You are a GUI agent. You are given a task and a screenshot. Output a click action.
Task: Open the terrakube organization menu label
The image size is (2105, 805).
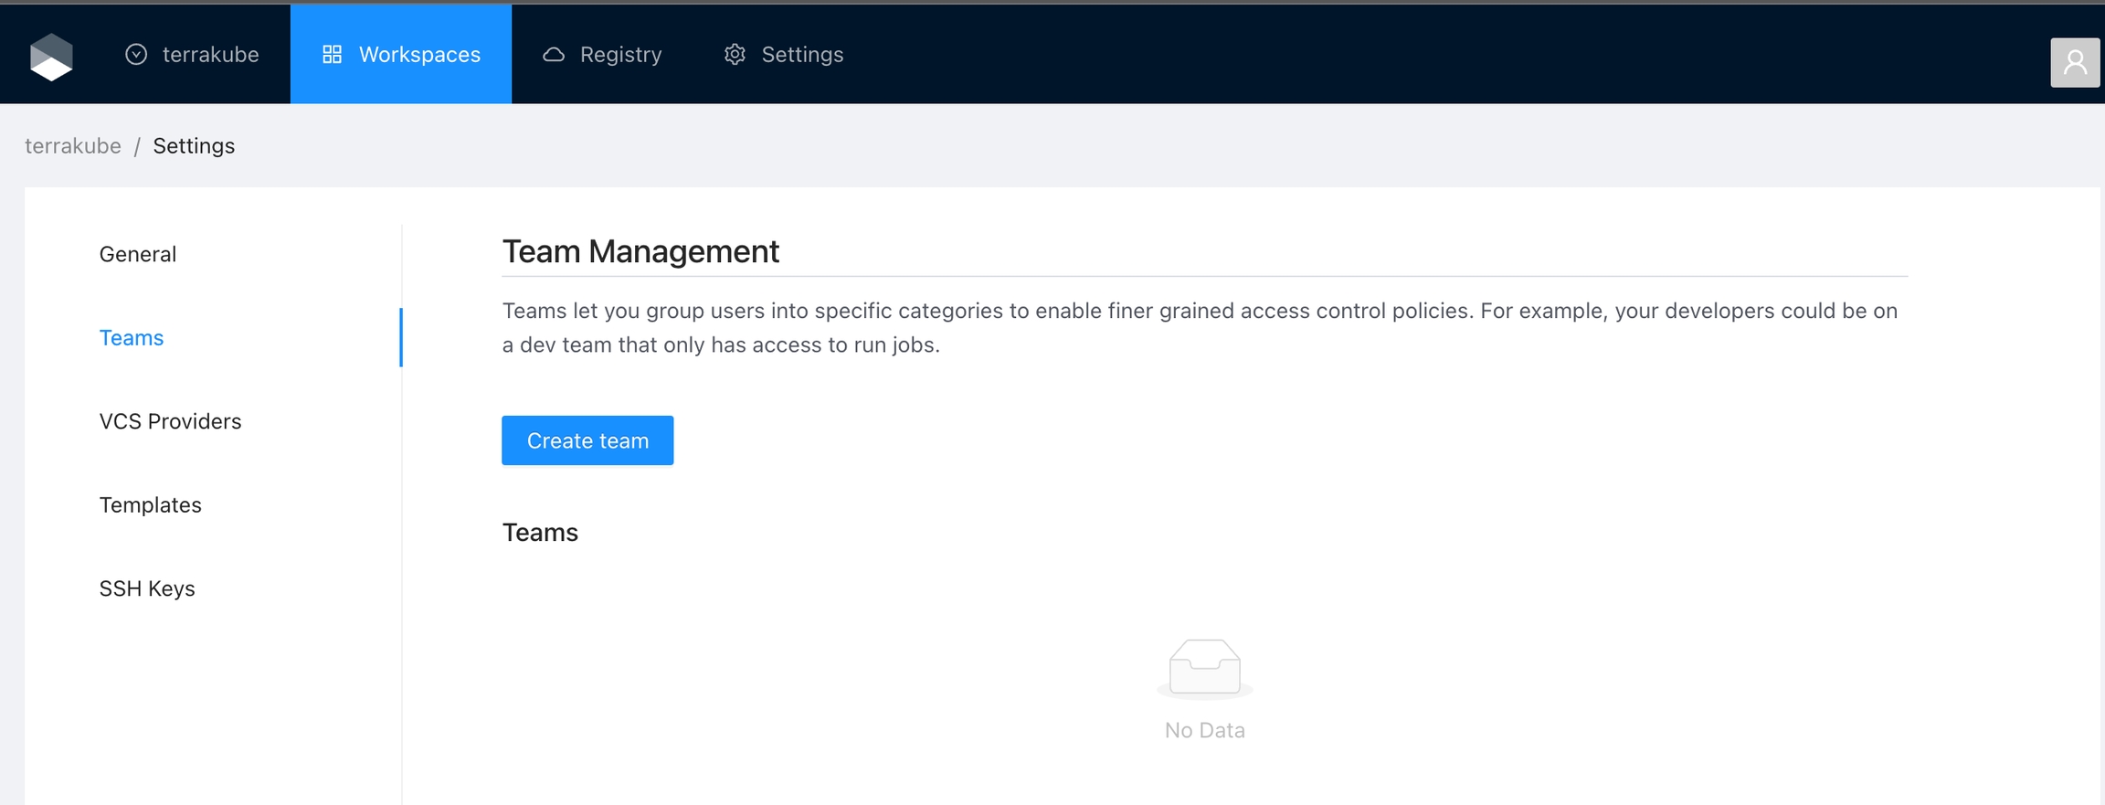[210, 55]
